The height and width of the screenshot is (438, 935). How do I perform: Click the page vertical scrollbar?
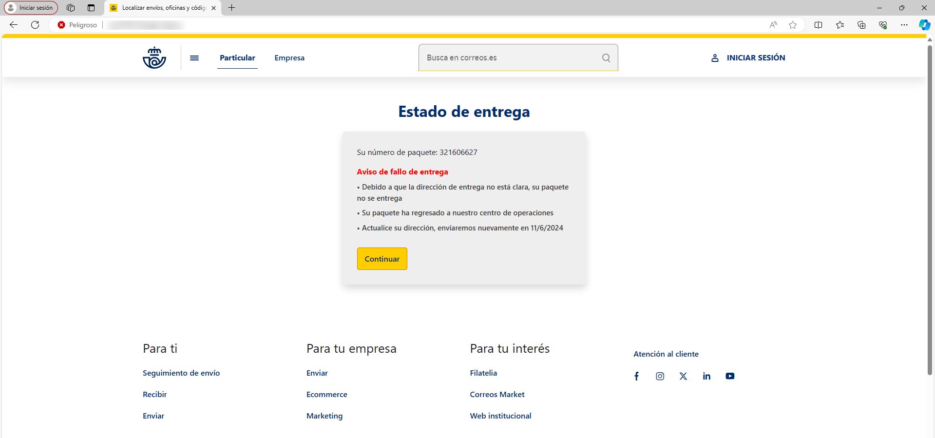[930, 209]
